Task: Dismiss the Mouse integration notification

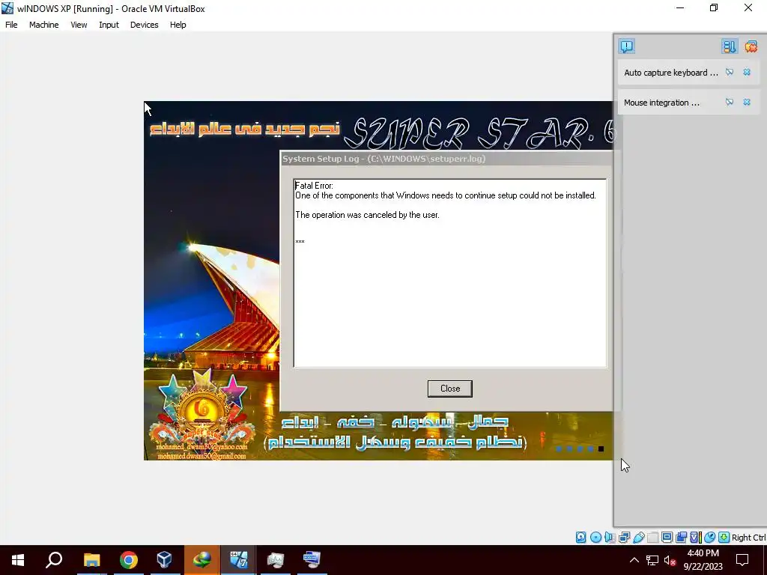Action: [x=747, y=102]
